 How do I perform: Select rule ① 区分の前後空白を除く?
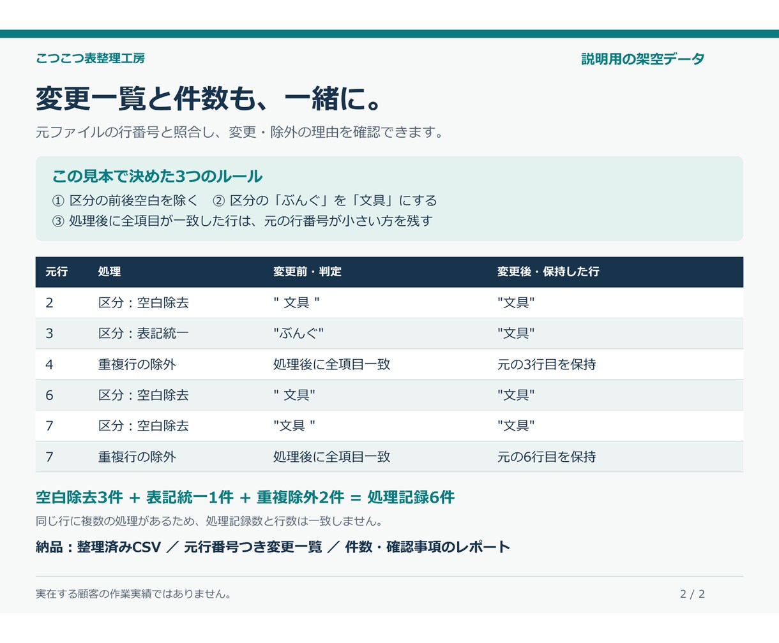pos(125,200)
